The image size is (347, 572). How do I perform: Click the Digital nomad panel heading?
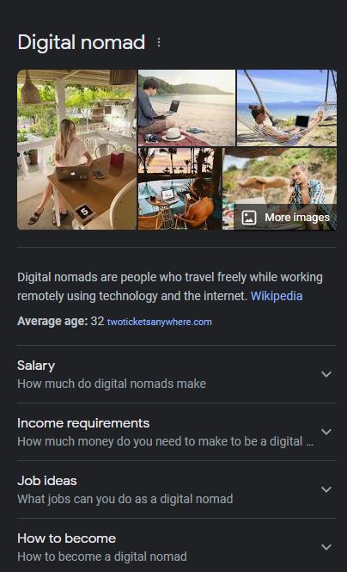tap(82, 42)
